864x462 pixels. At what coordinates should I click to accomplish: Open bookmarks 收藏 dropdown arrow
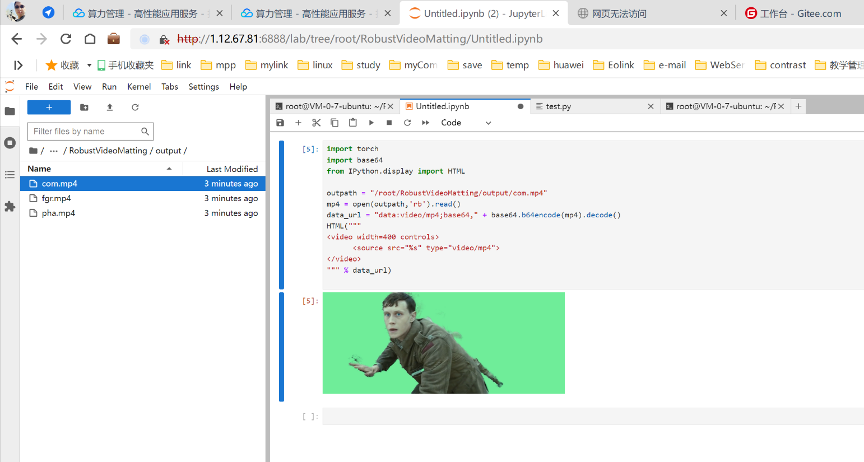89,66
